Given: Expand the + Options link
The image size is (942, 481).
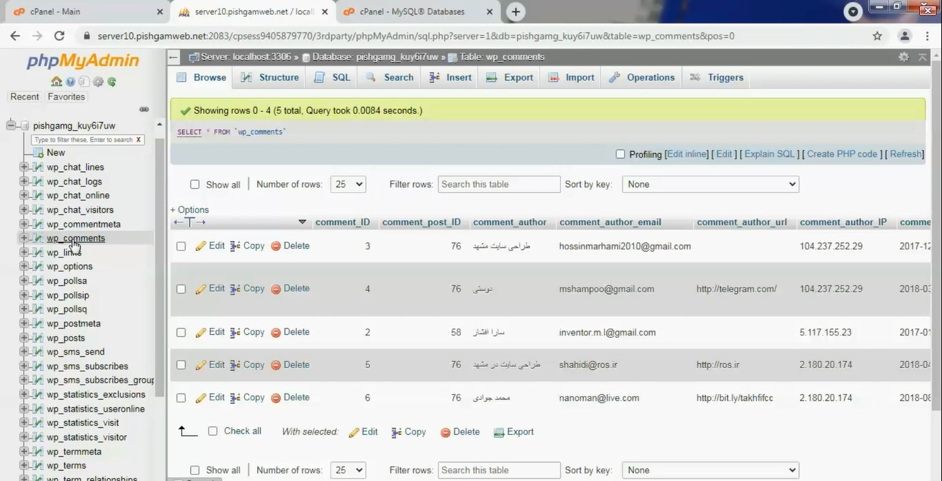Looking at the screenshot, I should tap(190, 209).
